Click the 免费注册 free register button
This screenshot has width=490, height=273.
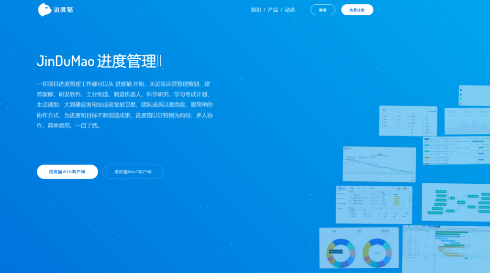point(357,10)
